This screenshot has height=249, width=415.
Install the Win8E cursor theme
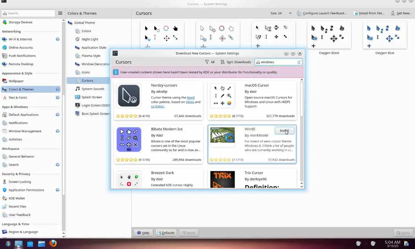pos(284,130)
